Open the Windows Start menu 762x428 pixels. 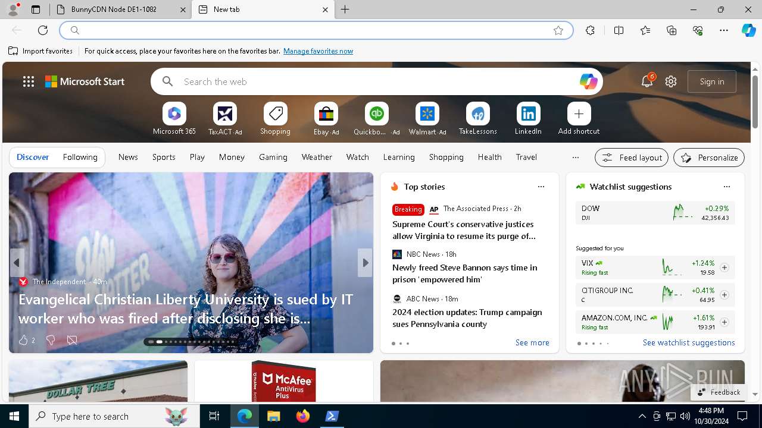pyautogui.click(x=14, y=416)
